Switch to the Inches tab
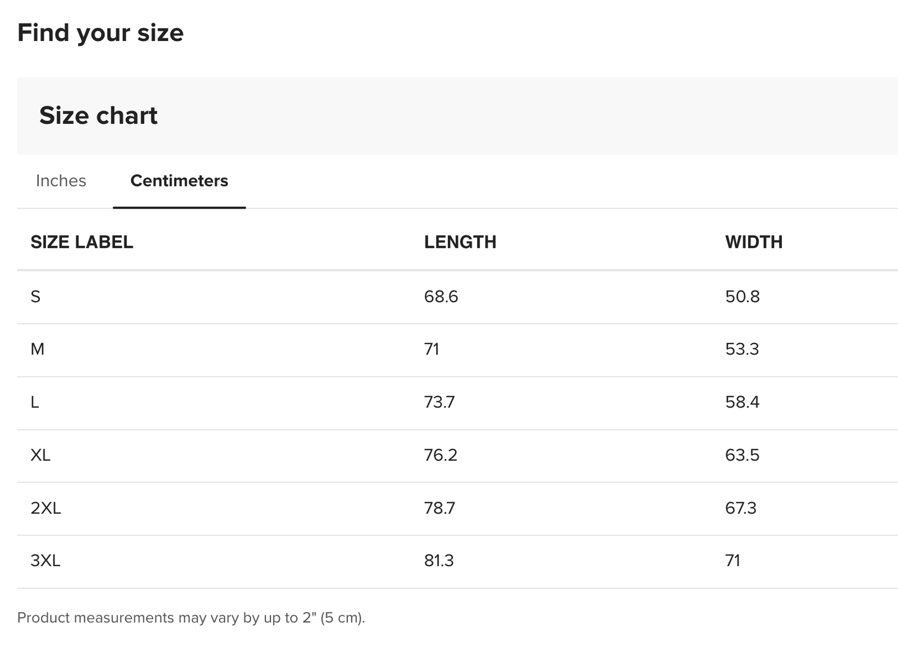 click(x=61, y=180)
